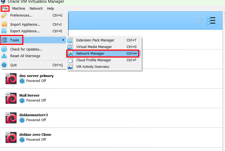This screenshot has width=225, height=151.
Task: Select the dns server primary VM
Action: 111,79
